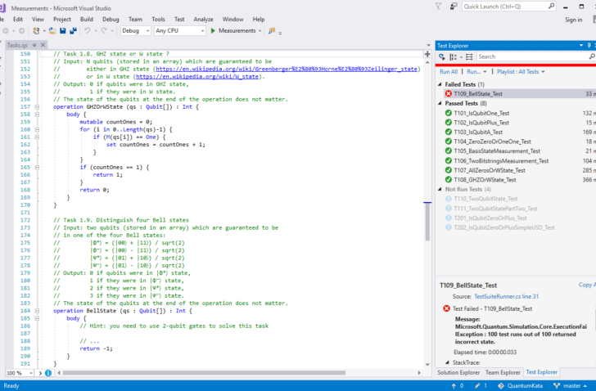Switch to the Team Explorer tab
Screen dimensions: 596x391
tap(503, 373)
